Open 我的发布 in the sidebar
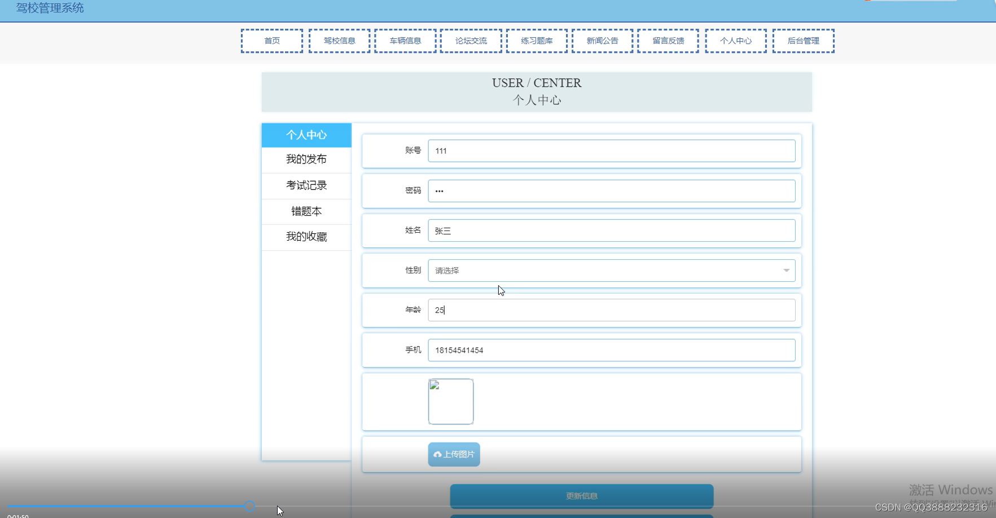 [306, 160]
